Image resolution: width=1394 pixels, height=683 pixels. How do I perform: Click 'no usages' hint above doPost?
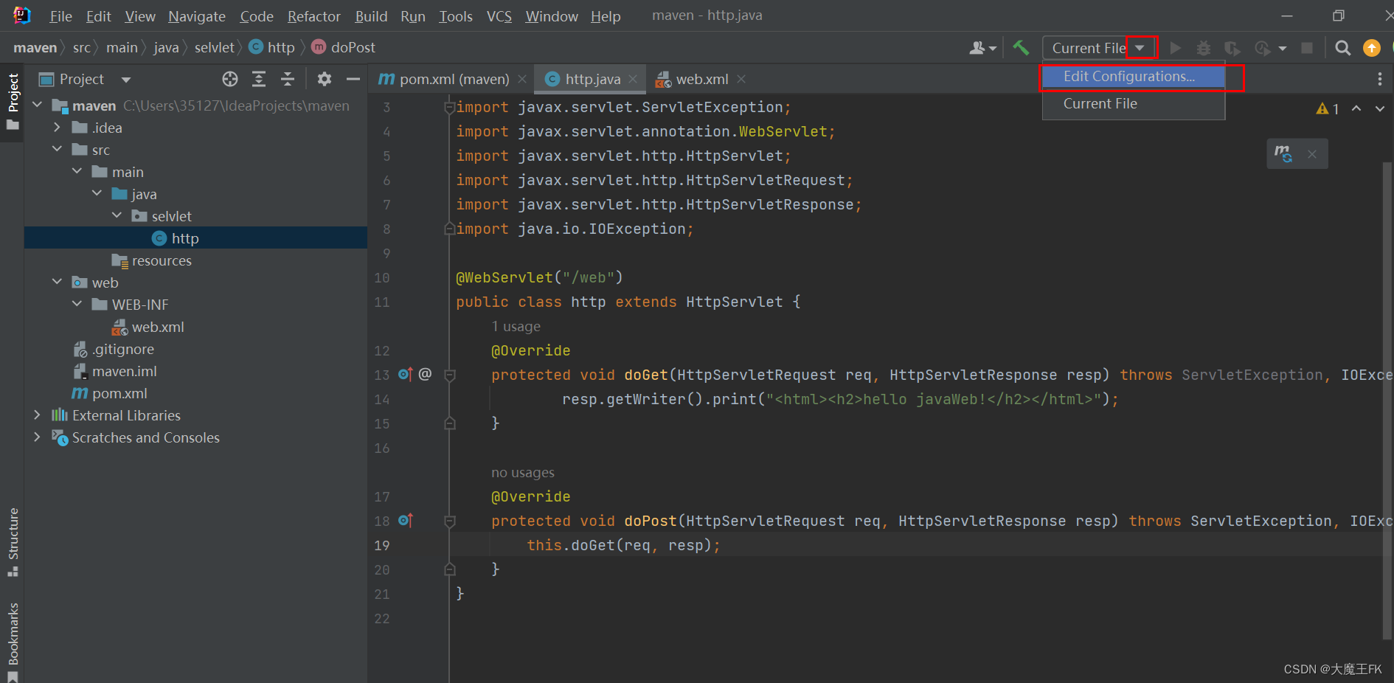pyautogui.click(x=523, y=472)
